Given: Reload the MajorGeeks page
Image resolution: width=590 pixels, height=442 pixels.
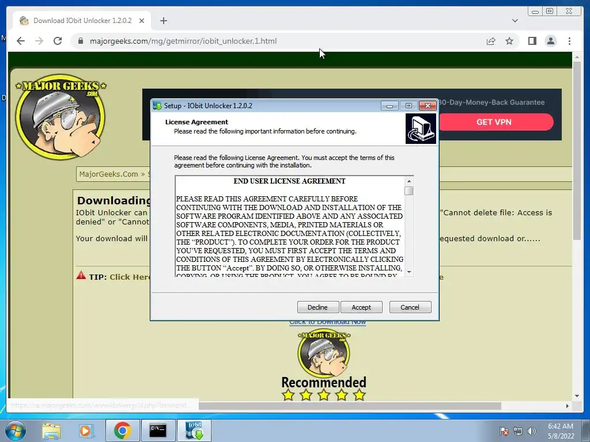Looking at the screenshot, I should click(58, 41).
